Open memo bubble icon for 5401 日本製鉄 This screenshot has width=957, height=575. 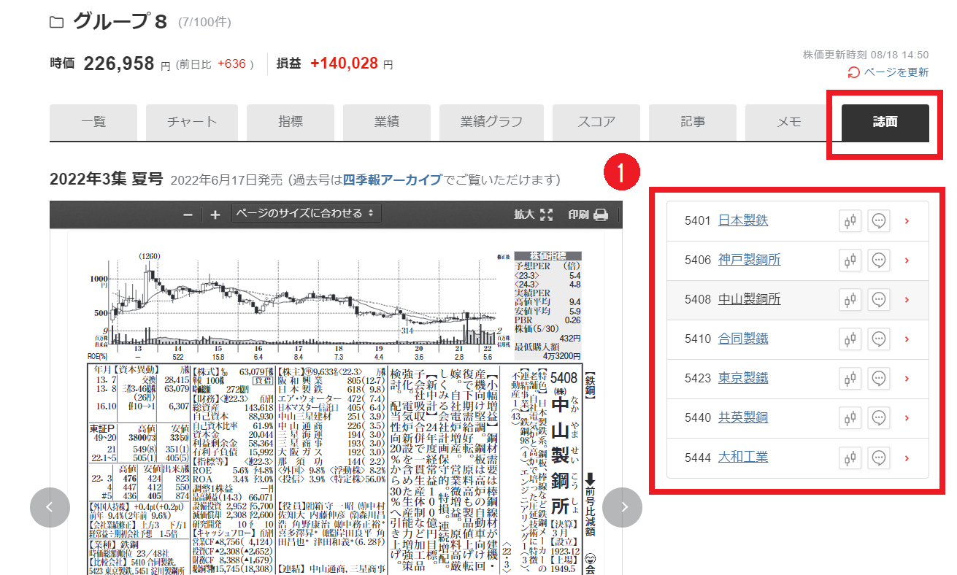879,221
